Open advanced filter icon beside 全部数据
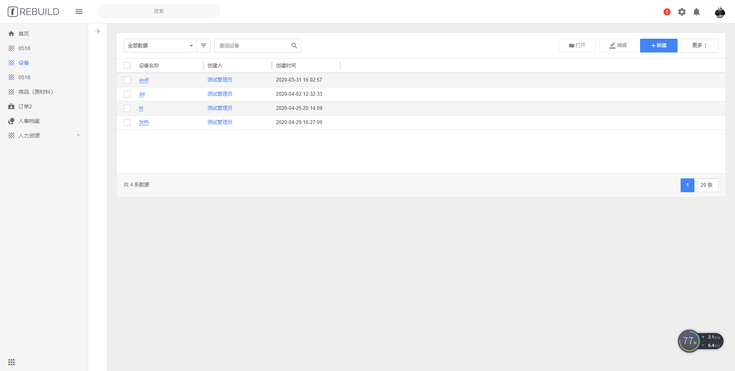This screenshot has height=371, width=735. (x=204, y=46)
